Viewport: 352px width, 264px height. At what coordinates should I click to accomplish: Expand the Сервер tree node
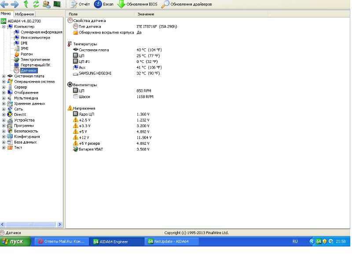pyautogui.click(x=4, y=87)
